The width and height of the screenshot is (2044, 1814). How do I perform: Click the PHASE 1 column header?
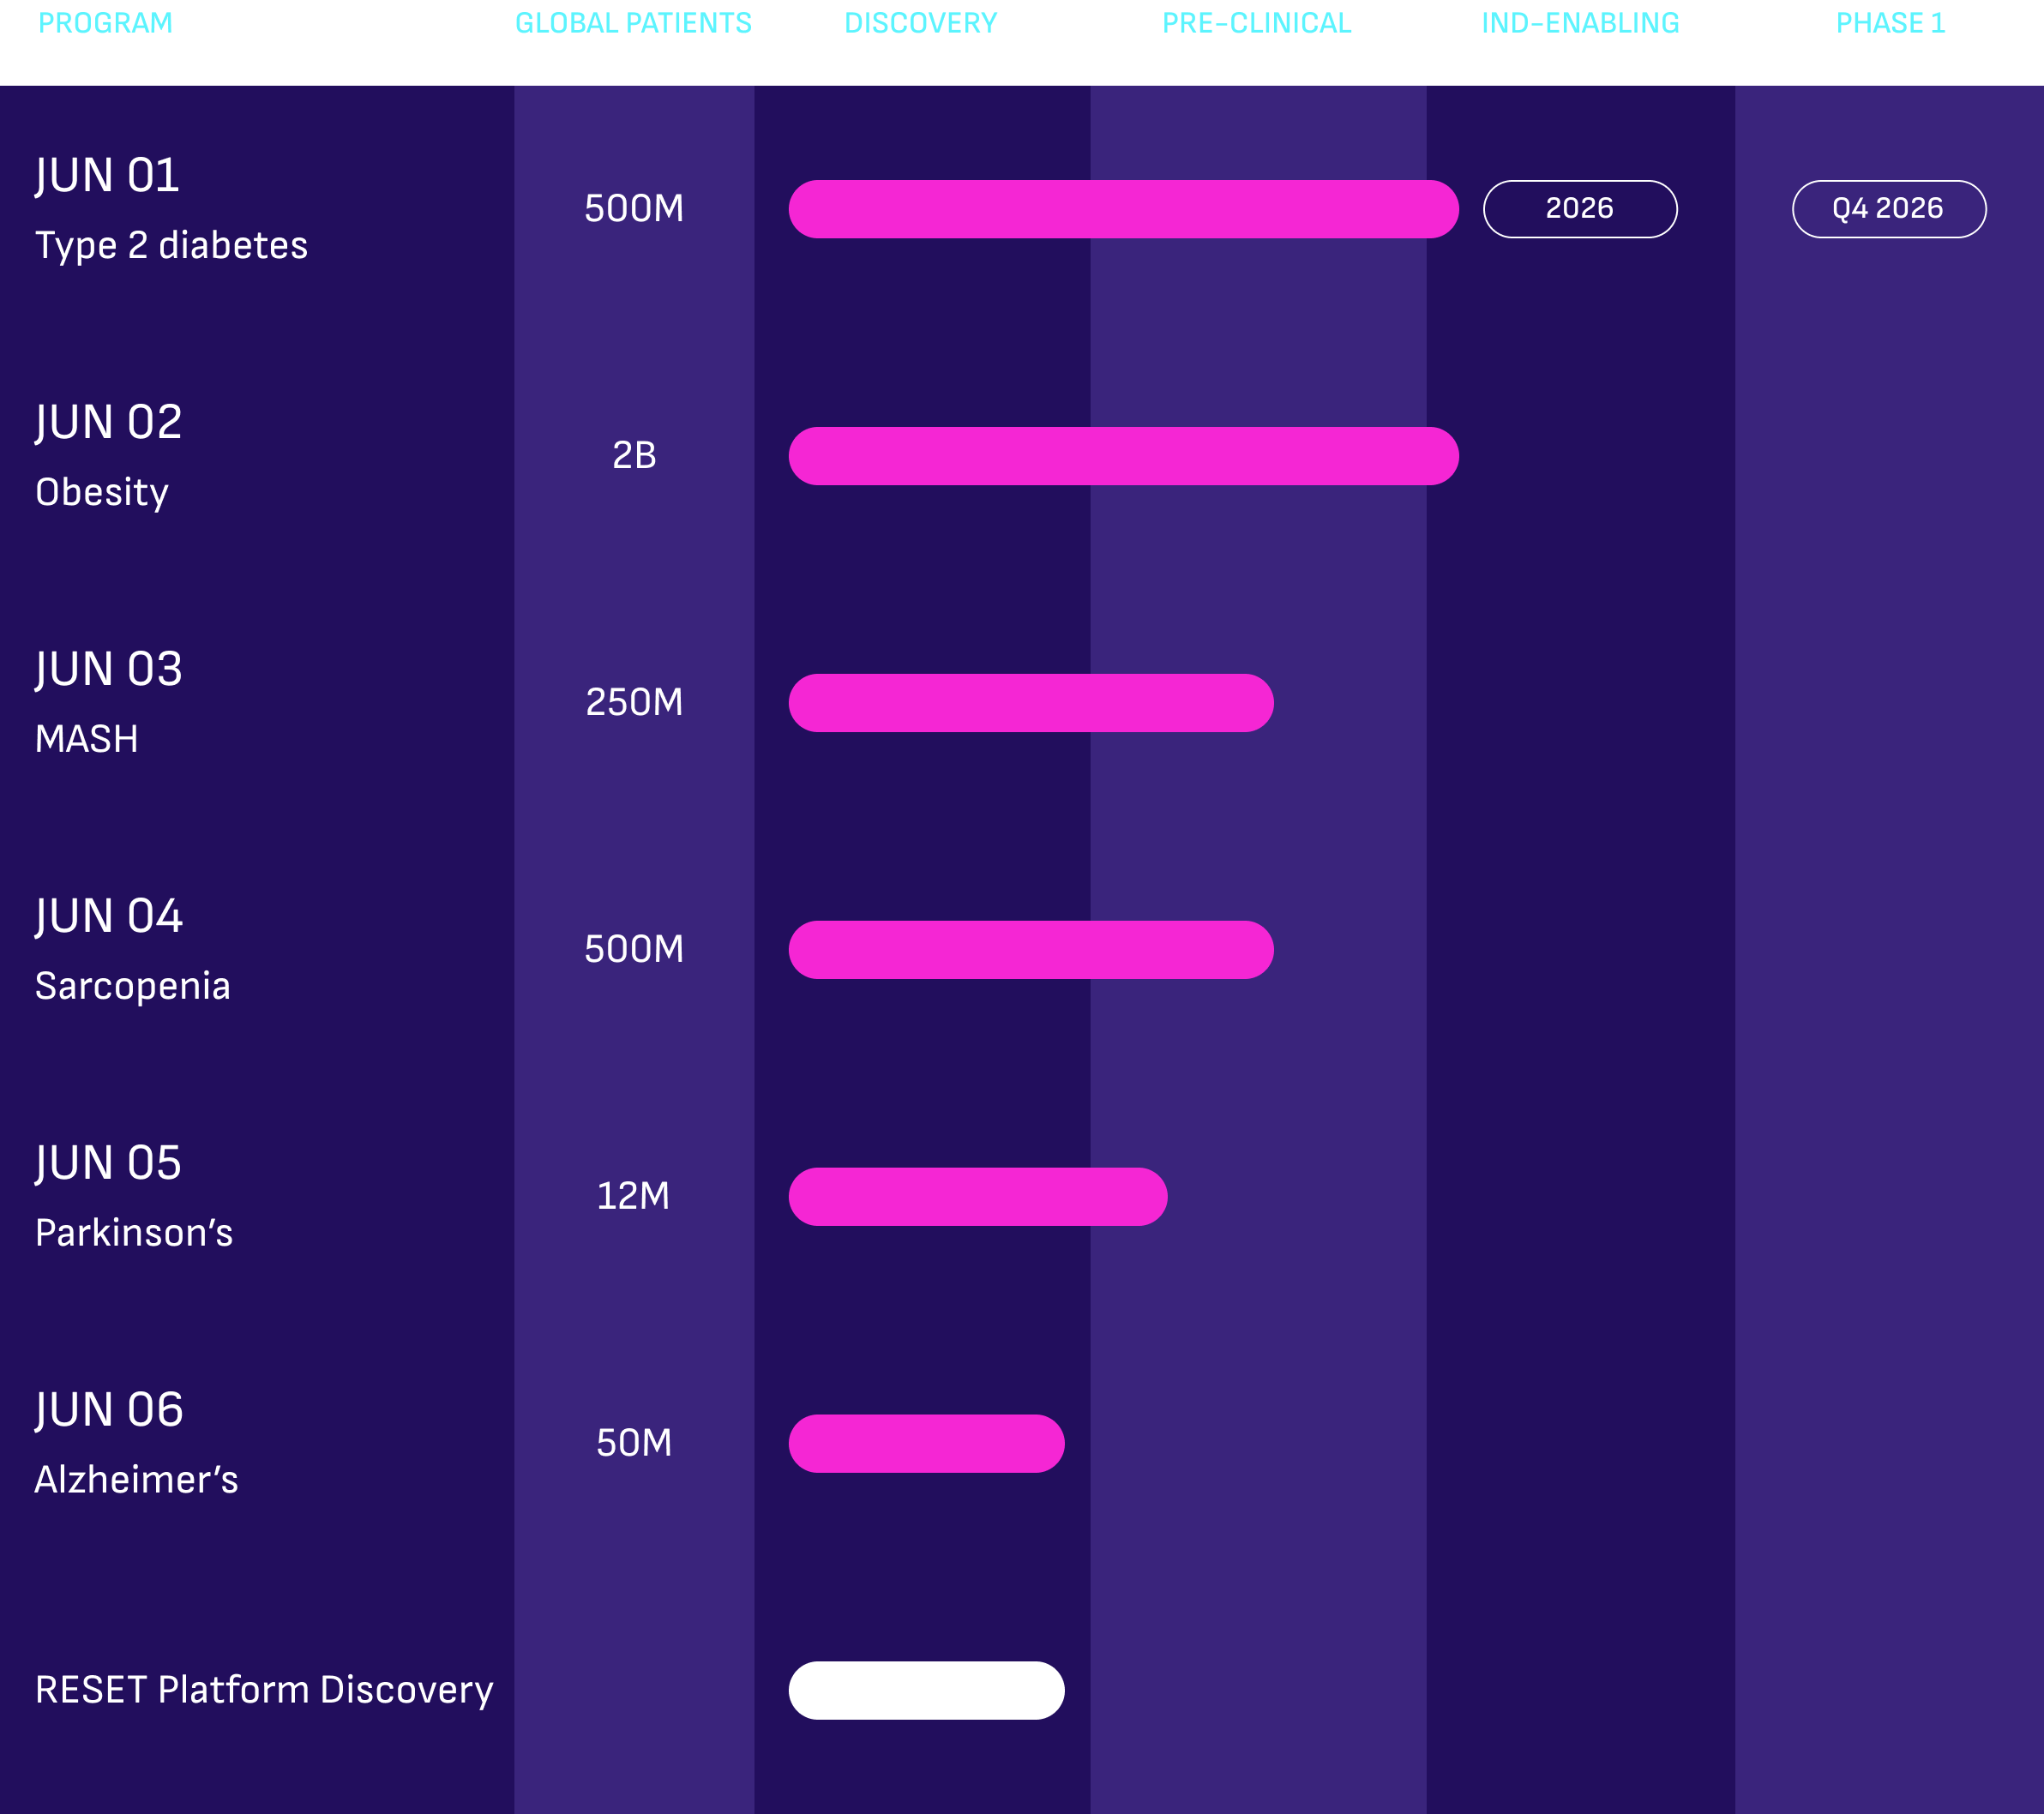(1890, 23)
